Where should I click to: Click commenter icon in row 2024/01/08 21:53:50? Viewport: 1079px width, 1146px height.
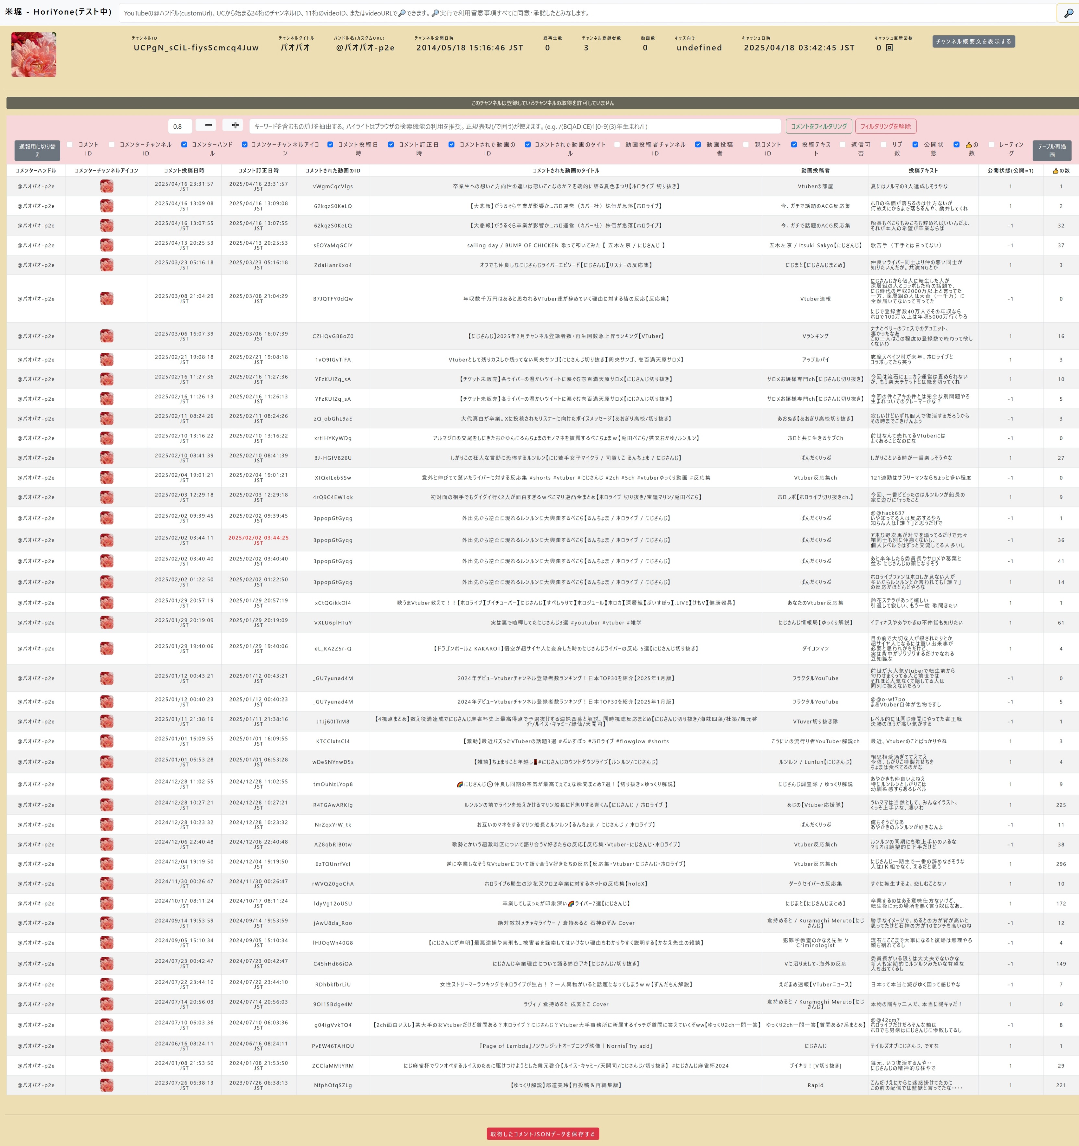tap(107, 1066)
